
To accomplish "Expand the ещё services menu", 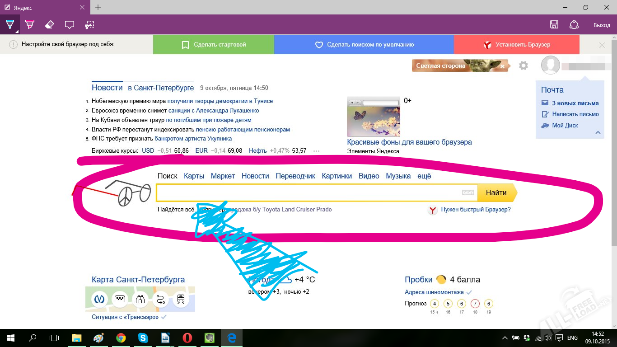I will (424, 176).
